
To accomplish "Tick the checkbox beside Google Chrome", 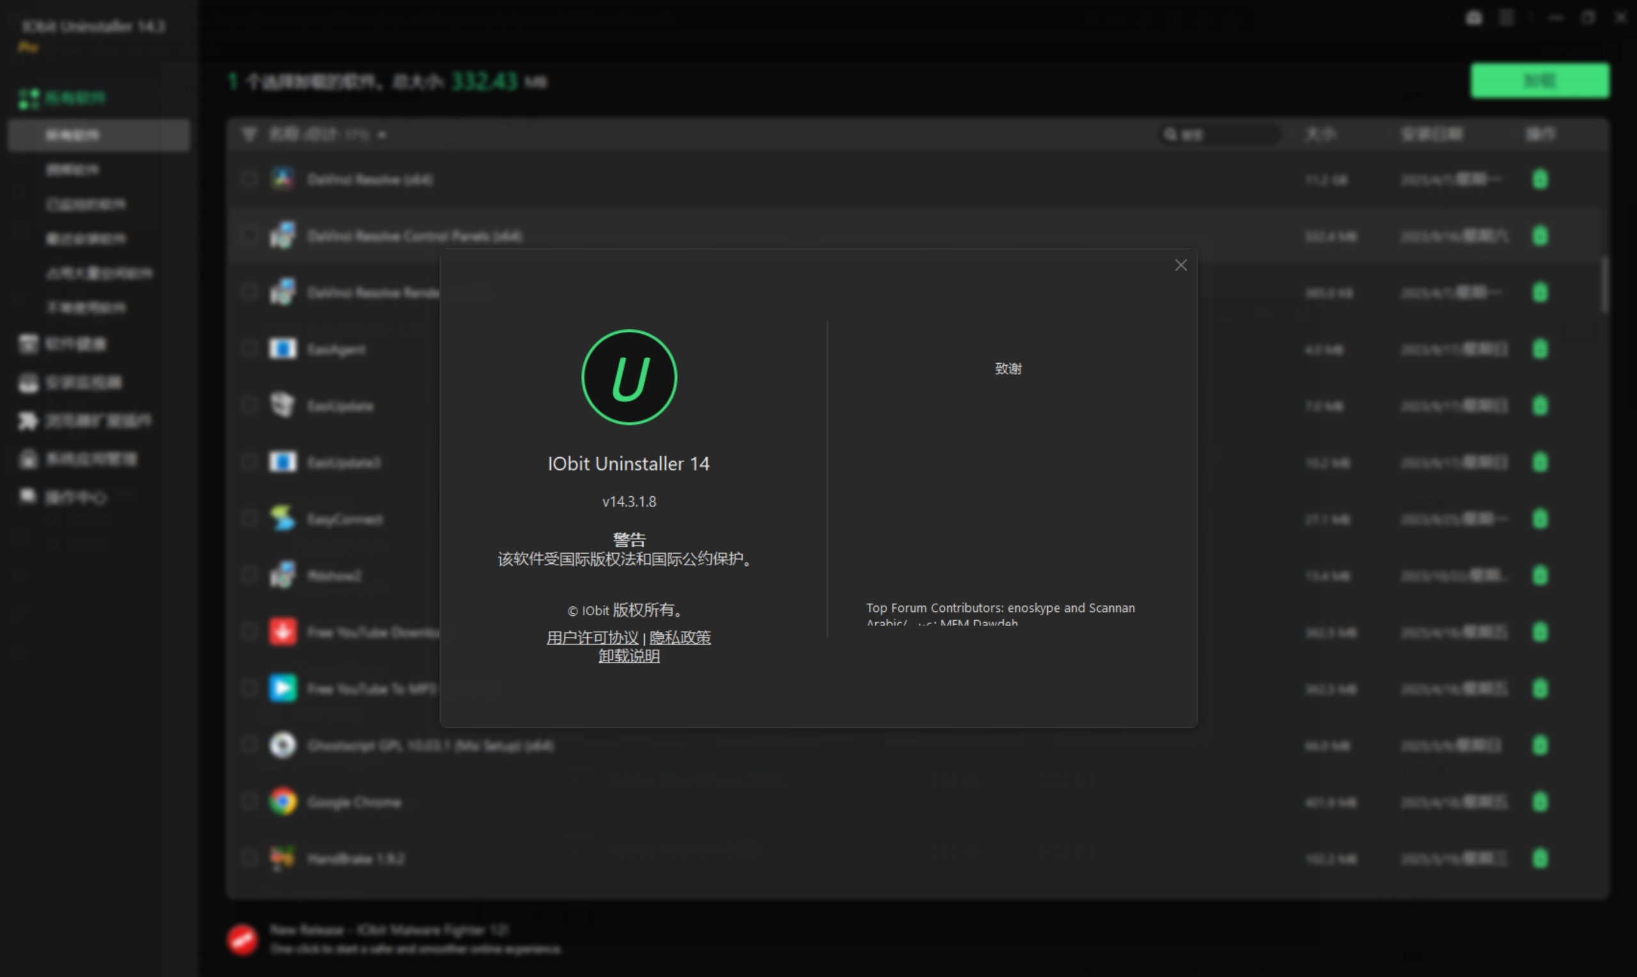I will [x=249, y=802].
